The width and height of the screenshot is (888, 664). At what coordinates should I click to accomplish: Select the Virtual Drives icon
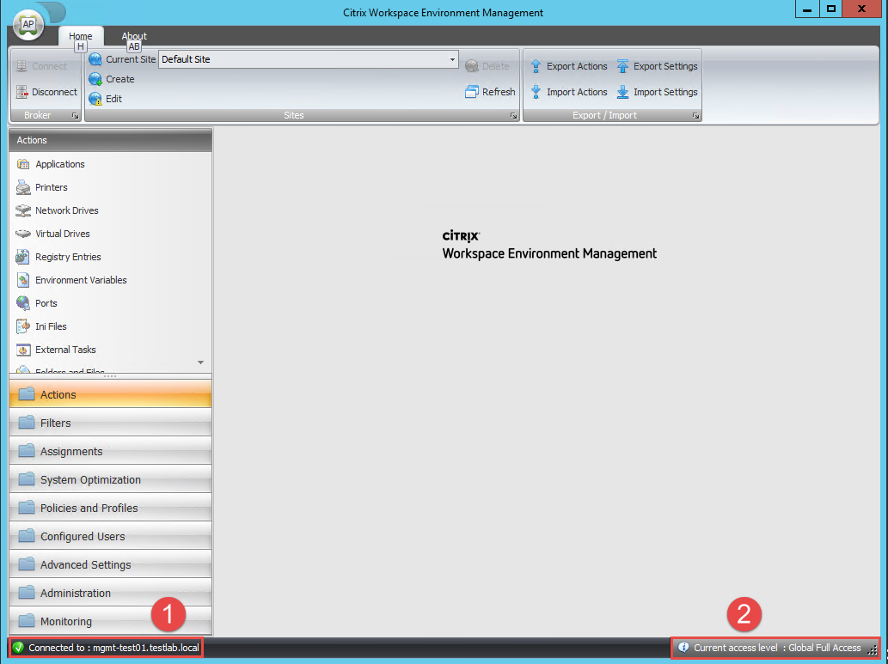(x=23, y=234)
